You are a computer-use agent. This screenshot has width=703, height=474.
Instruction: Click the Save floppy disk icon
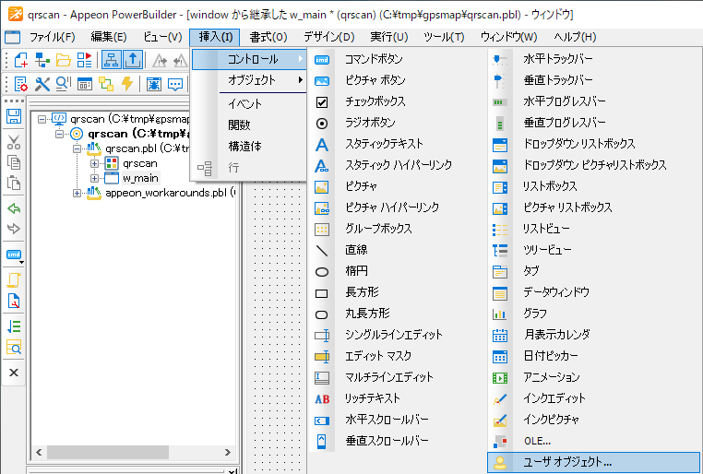coord(14,116)
